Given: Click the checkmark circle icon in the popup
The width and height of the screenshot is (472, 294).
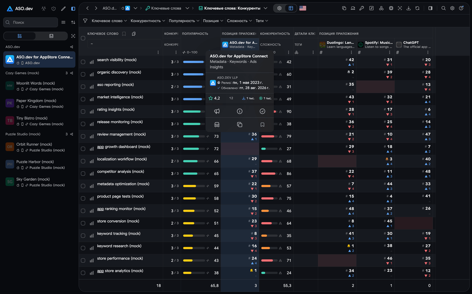Looking at the screenshot, I should point(262,111).
